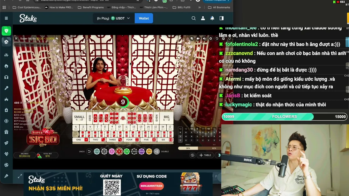Place a bet on ODD
The image size is (349, 196).
click(x=90, y=118)
